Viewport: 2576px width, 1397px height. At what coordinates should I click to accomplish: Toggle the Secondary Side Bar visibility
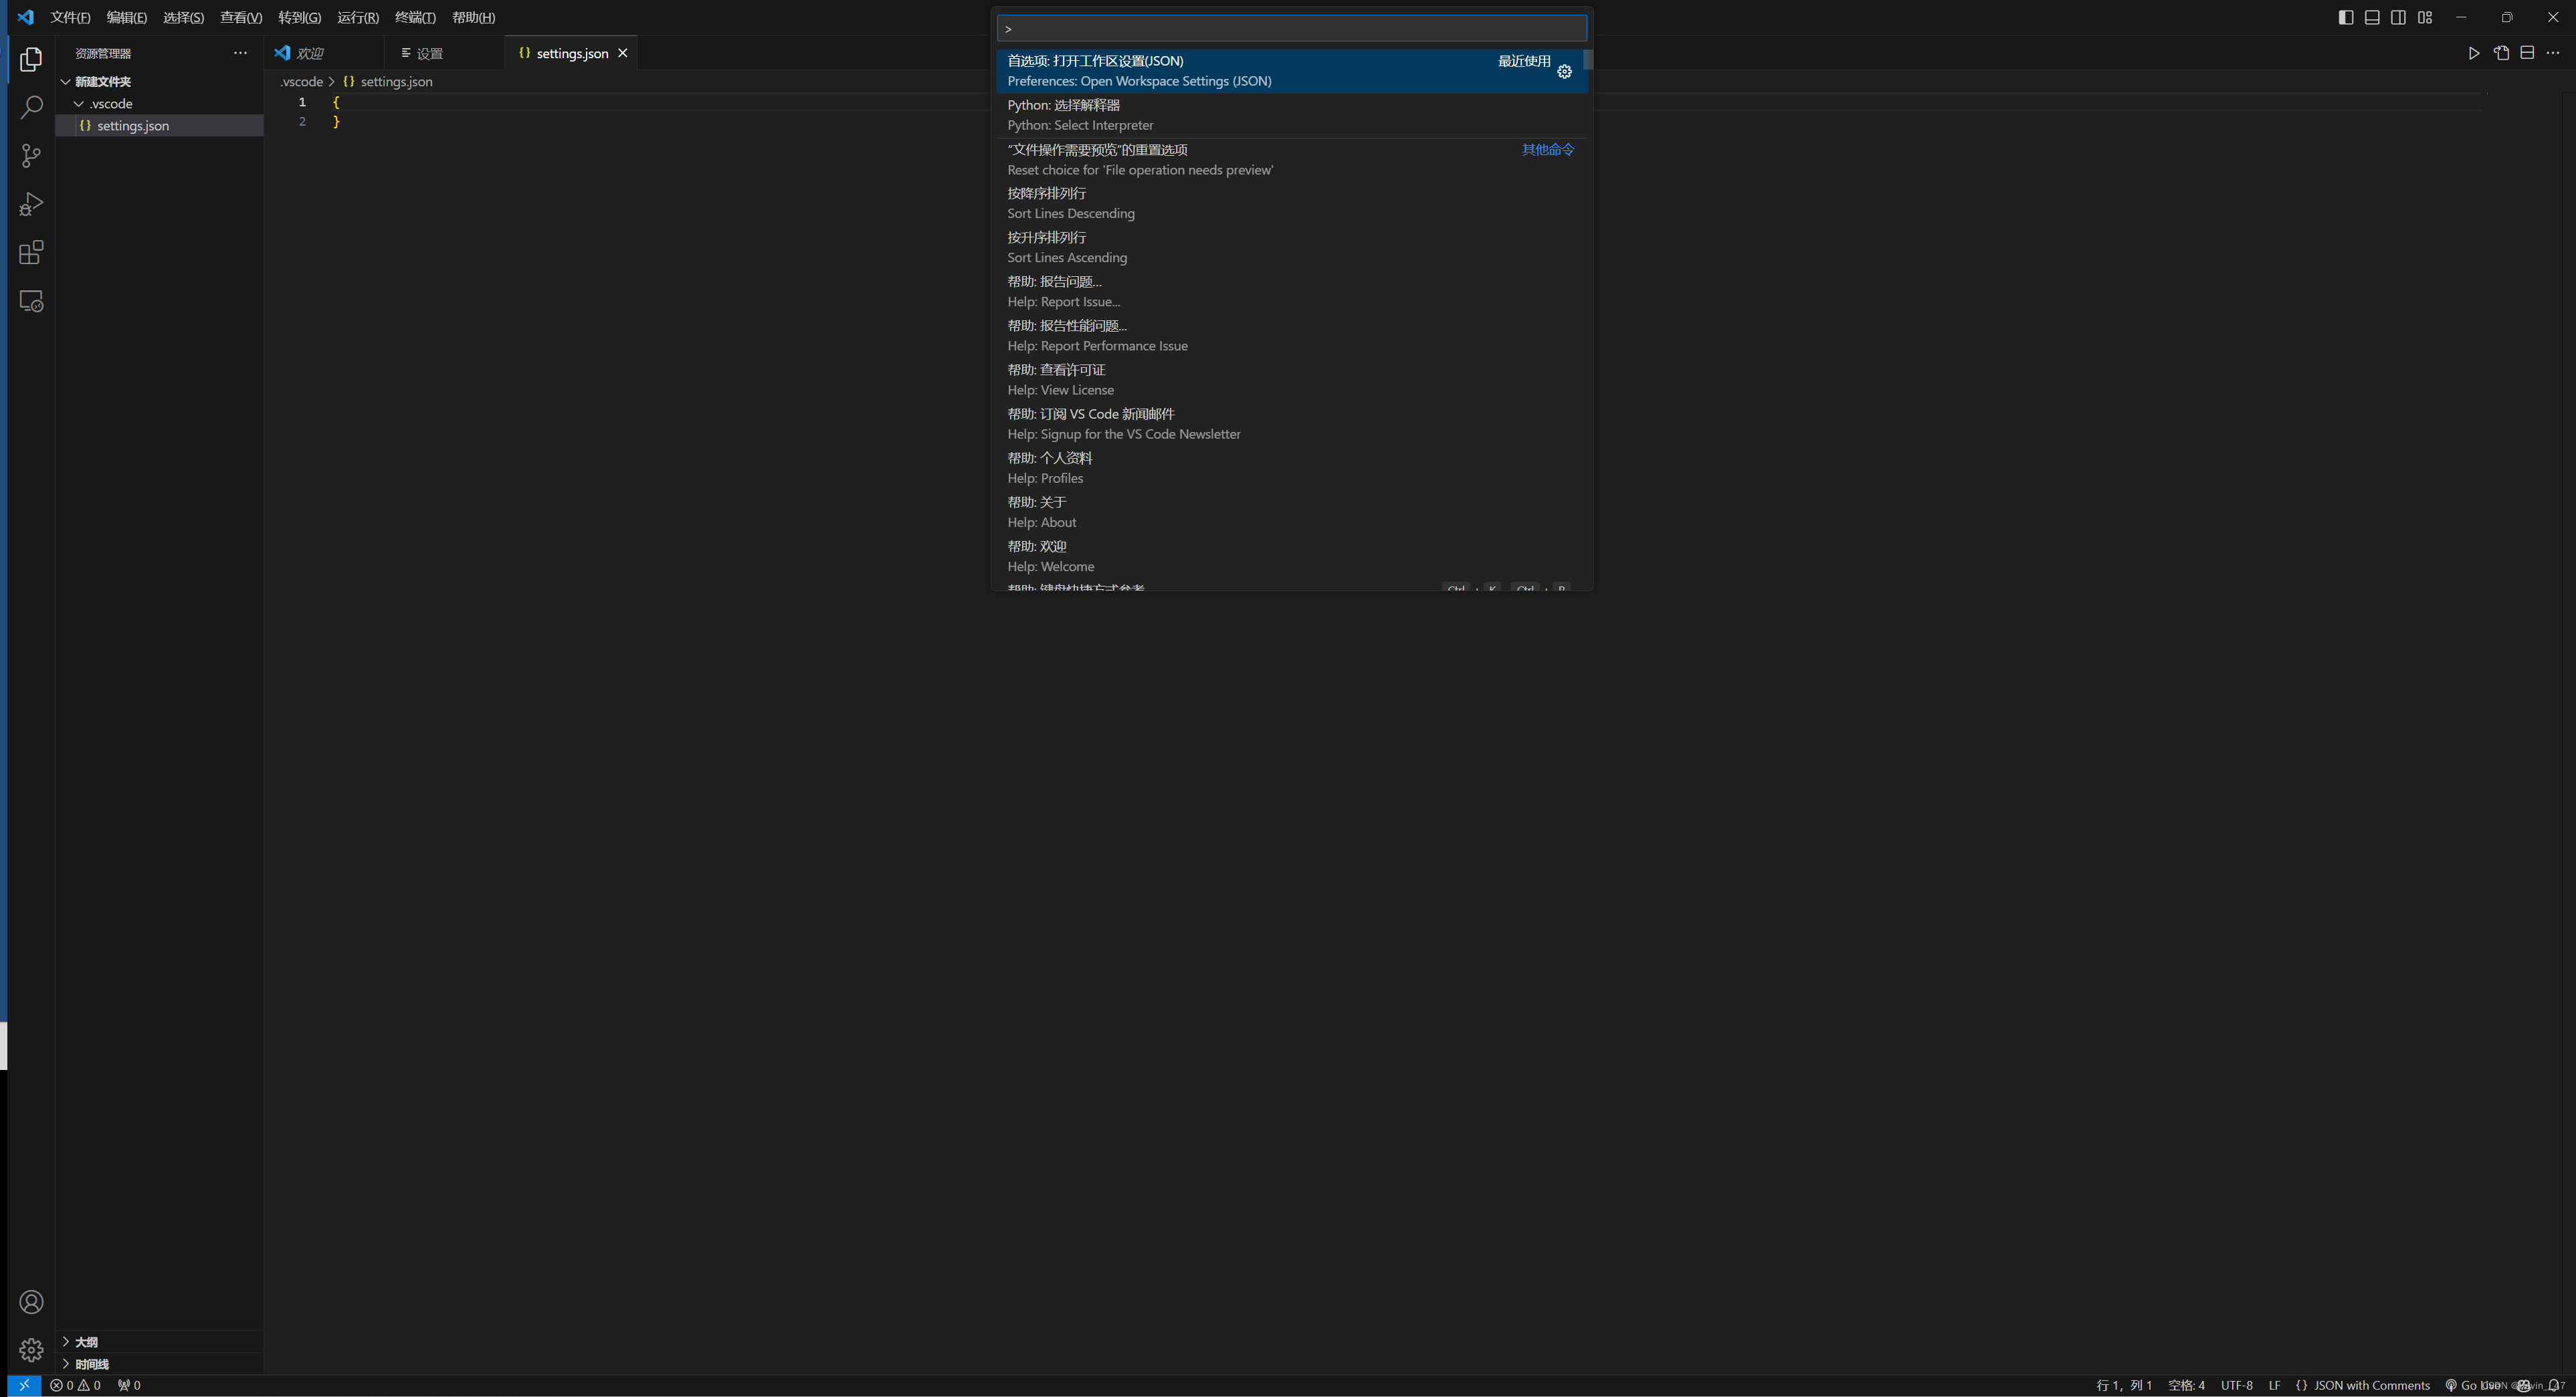(x=2398, y=17)
